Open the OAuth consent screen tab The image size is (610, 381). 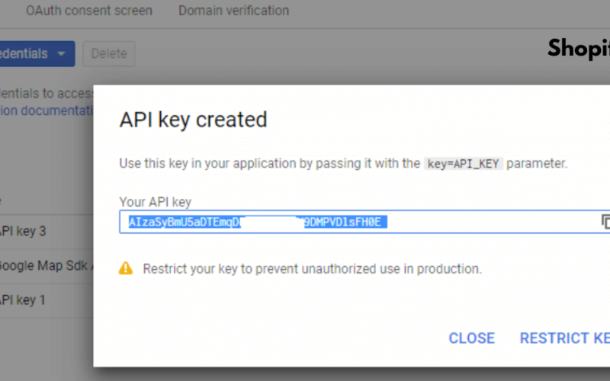point(89,11)
